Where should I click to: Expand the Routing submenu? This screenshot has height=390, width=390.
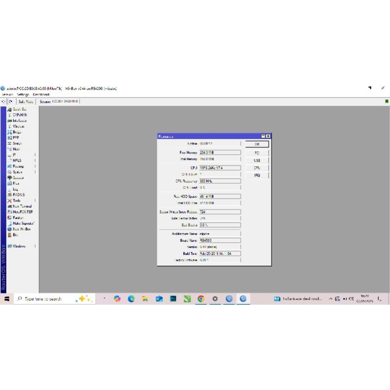click(x=18, y=166)
